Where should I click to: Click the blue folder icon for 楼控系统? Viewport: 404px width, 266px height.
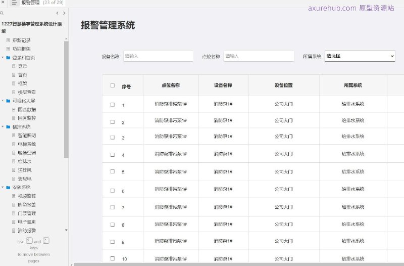pyautogui.click(x=8, y=127)
